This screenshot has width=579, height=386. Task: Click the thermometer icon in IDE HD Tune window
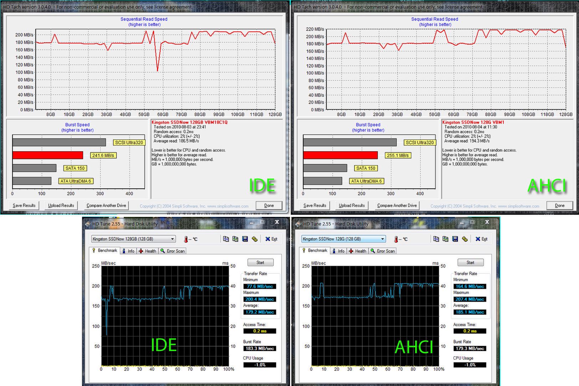coord(186,239)
